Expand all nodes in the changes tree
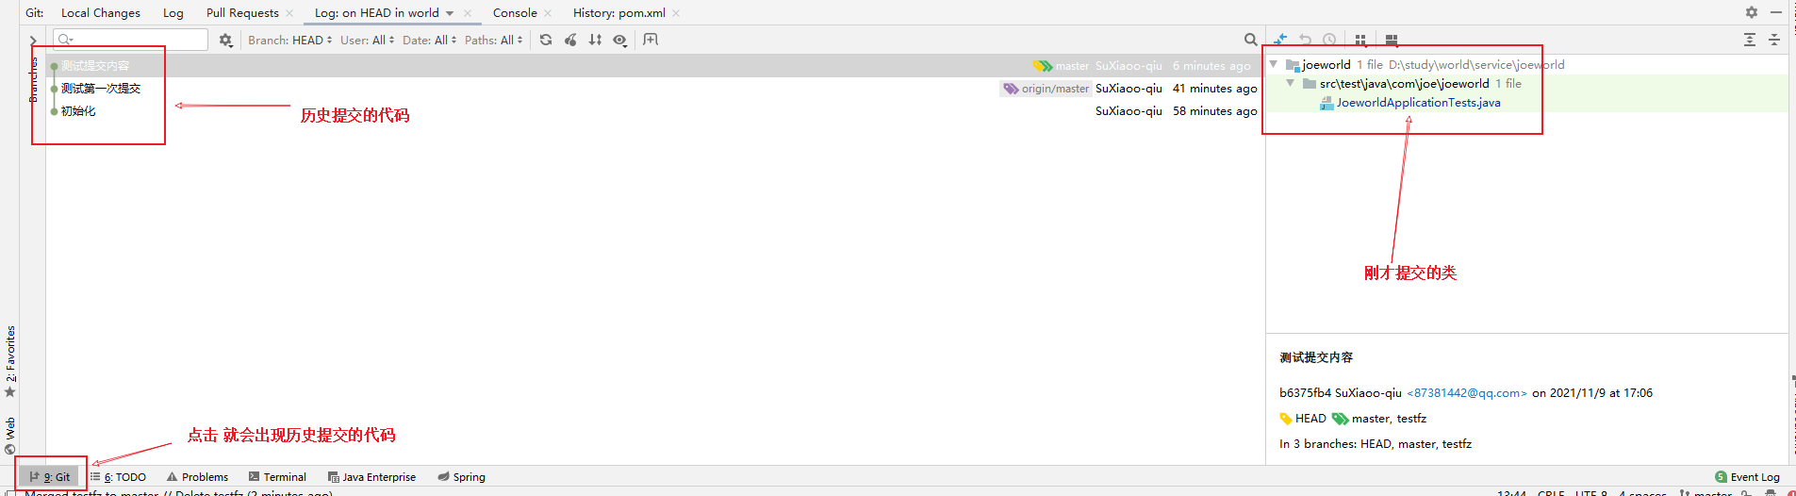The image size is (1796, 496). pos(1750,40)
